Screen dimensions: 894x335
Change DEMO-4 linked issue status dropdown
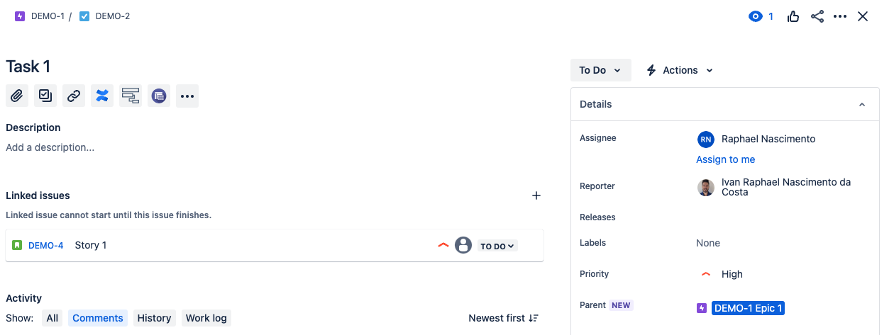(497, 246)
